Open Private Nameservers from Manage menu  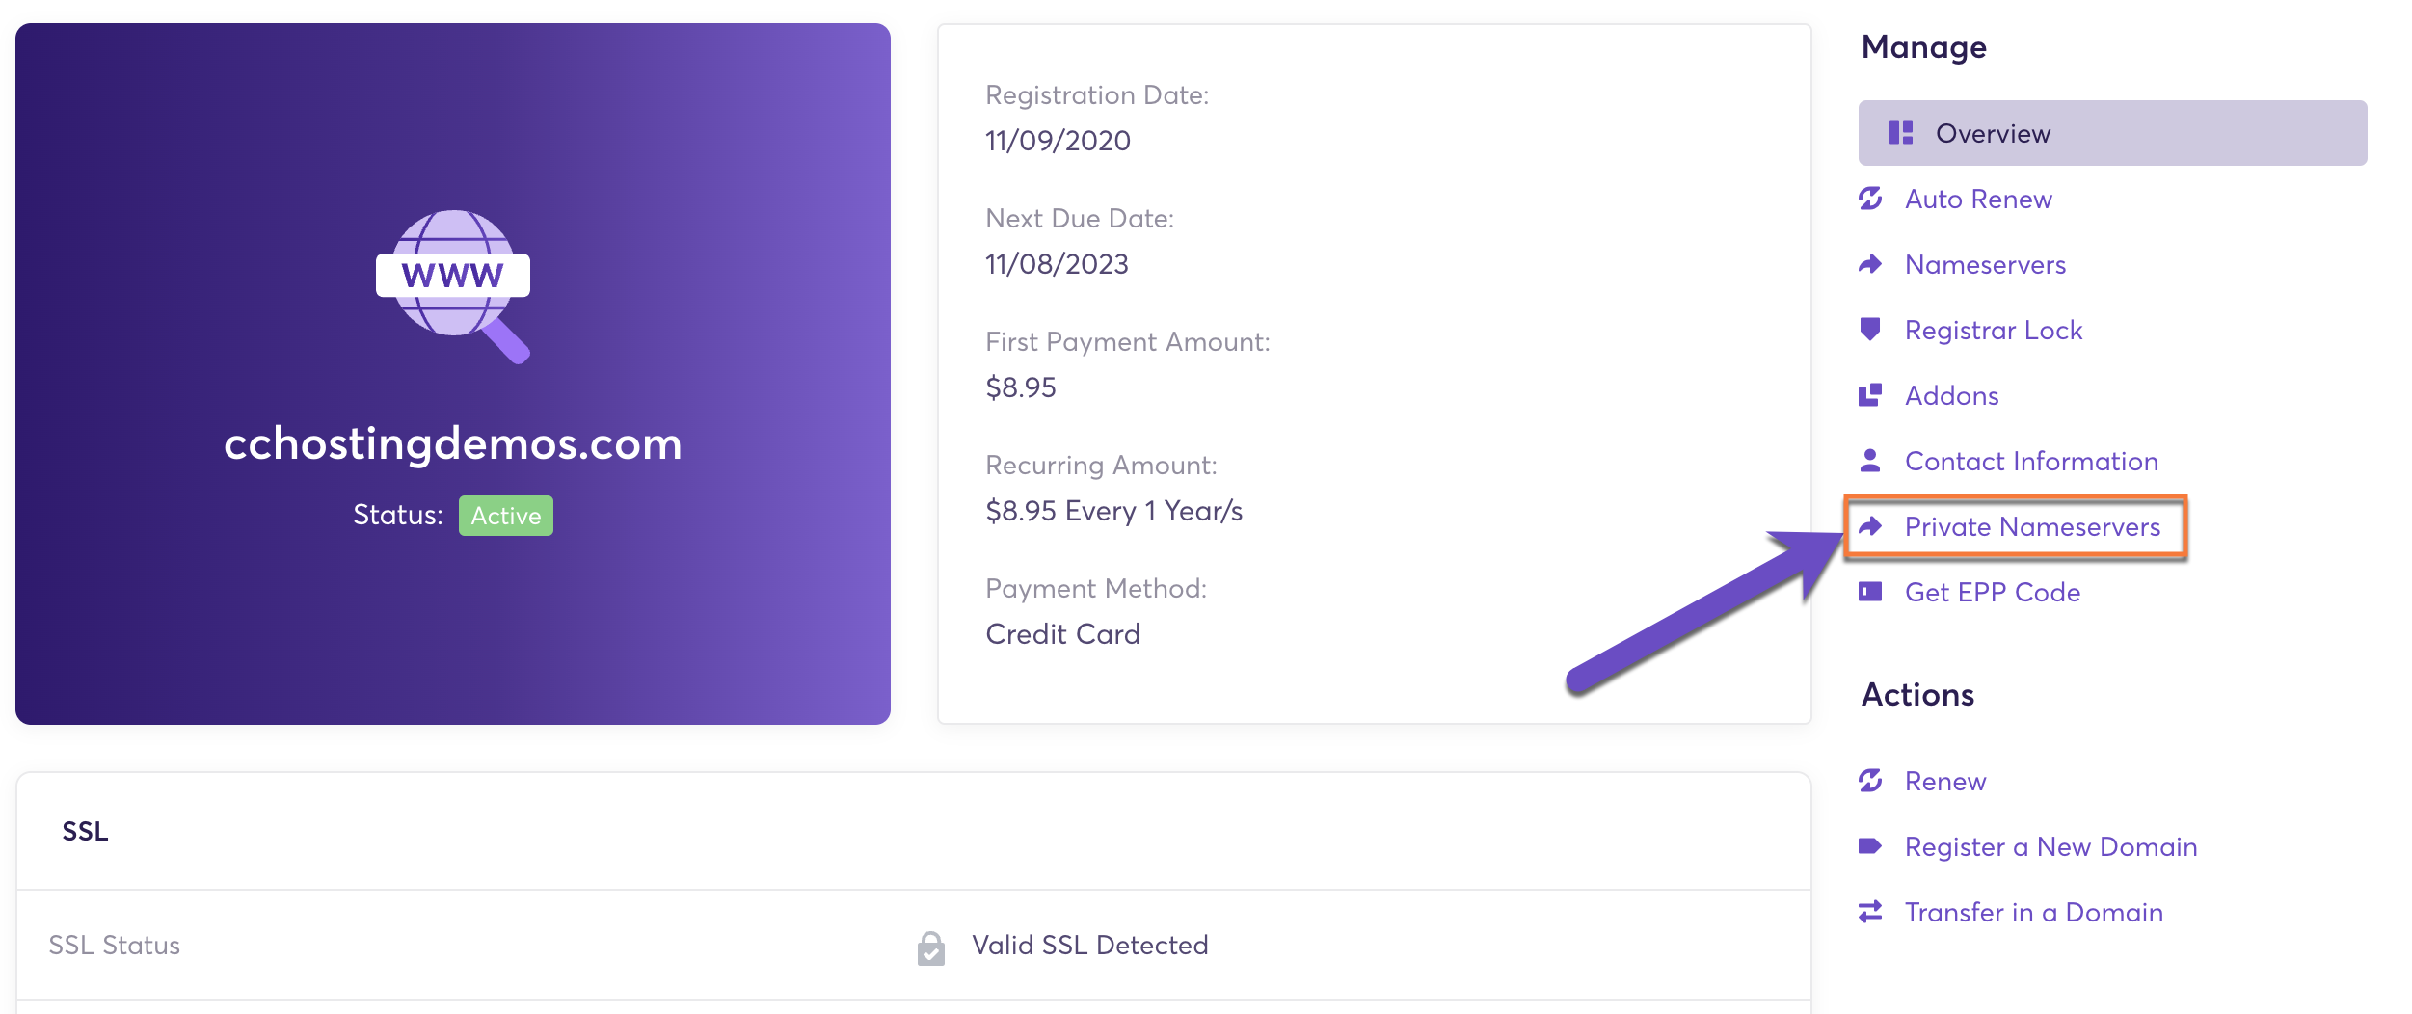tap(2032, 526)
